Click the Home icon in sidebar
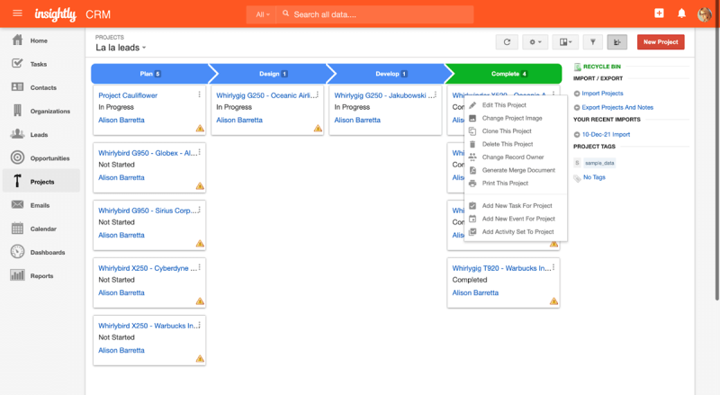 [17, 40]
